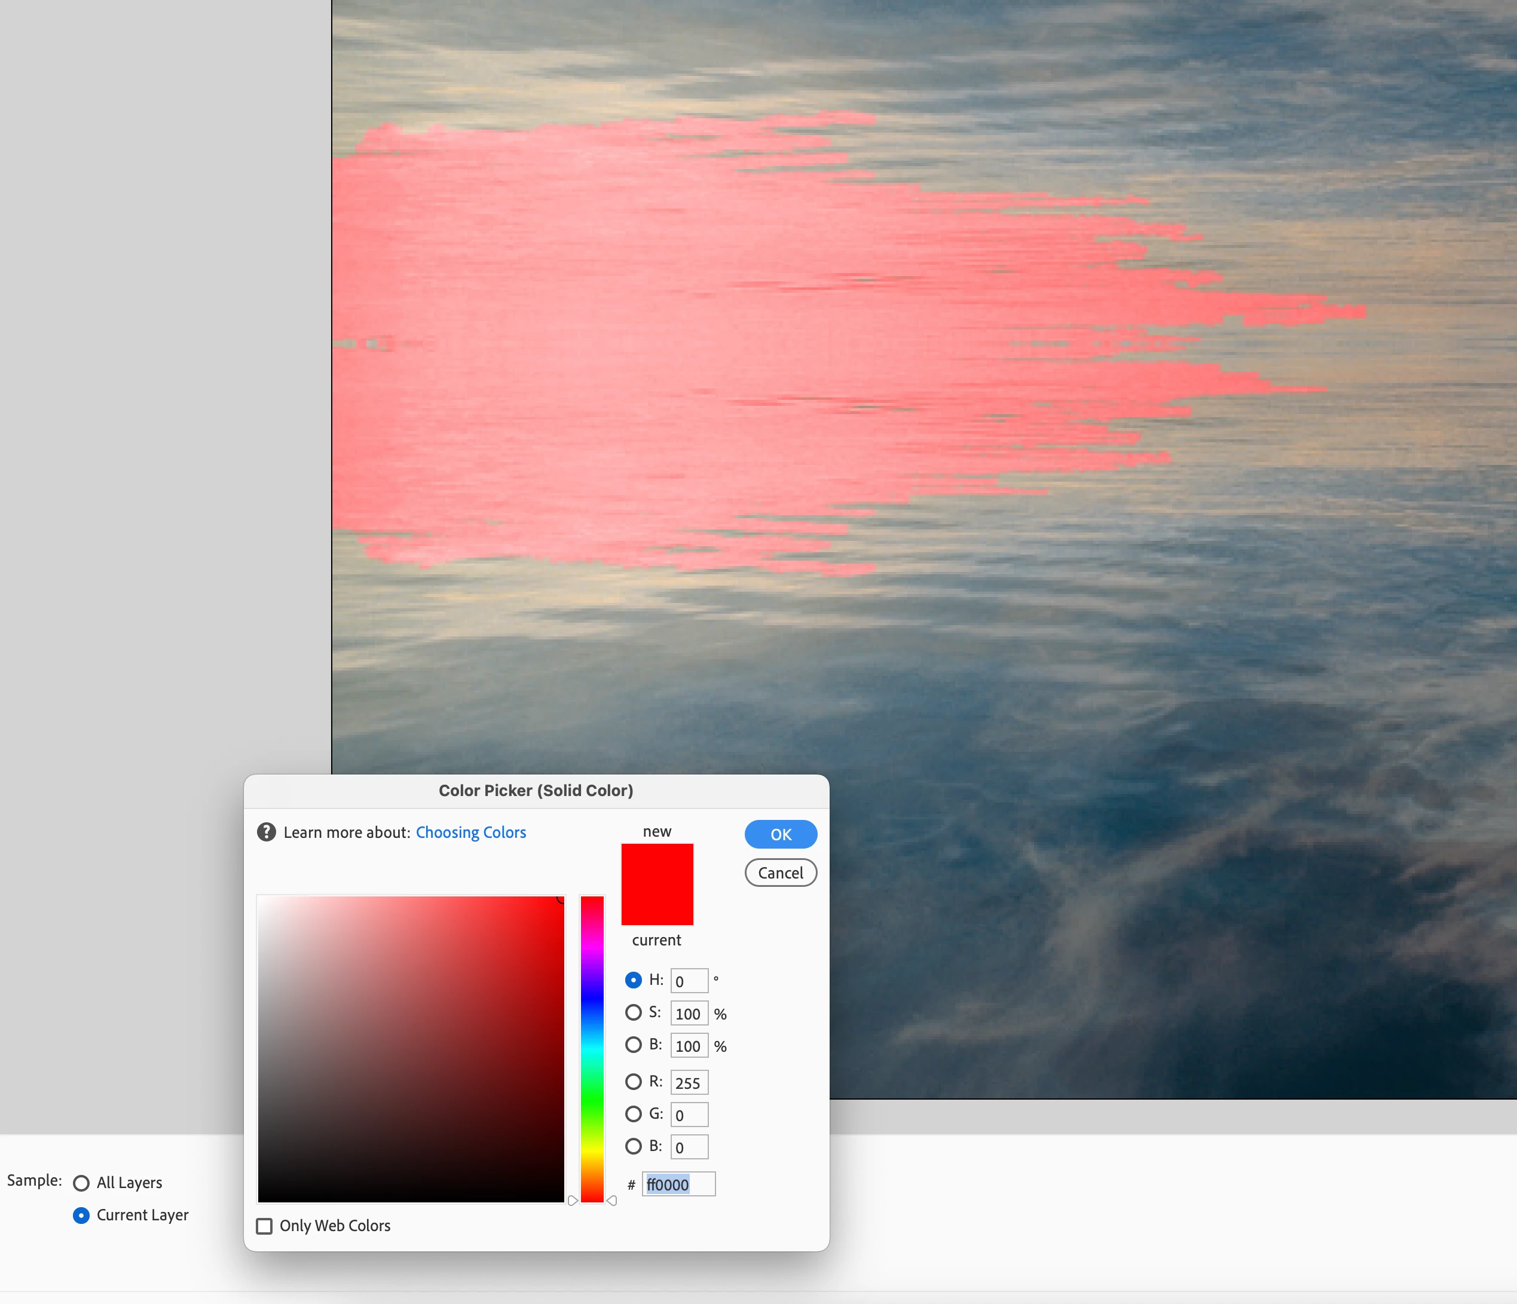The width and height of the screenshot is (1517, 1304).
Task: Pick a shade in the color field
Action: pyautogui.click(x=410, y=1047)
